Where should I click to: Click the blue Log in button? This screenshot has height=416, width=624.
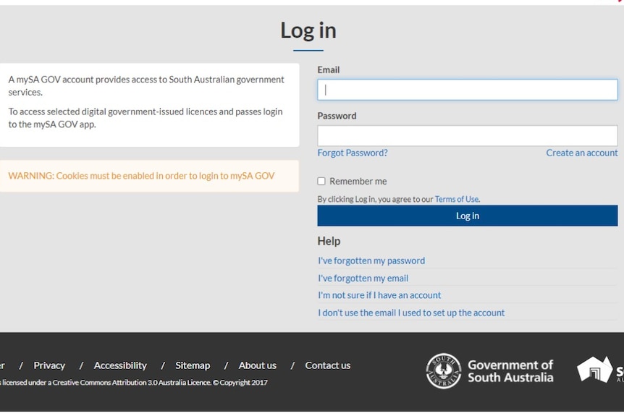pyautogui.click(x=468, y=216)
